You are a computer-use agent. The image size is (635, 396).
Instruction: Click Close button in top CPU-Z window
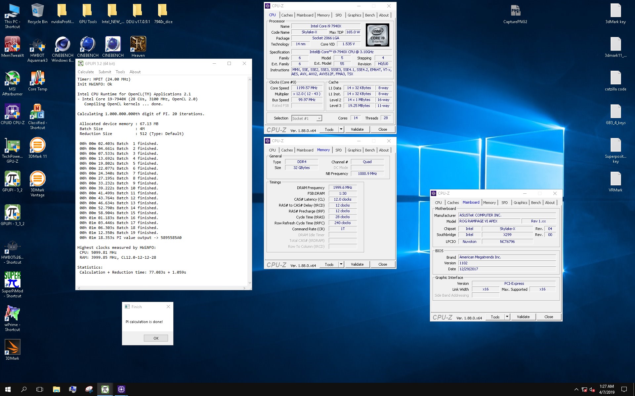pyautogui.click(x=383, y=129)
